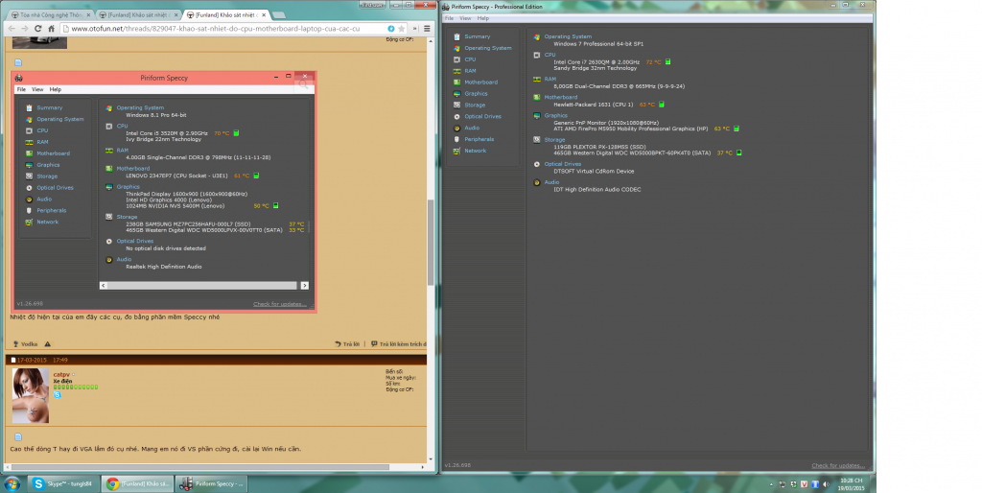Switch to second '[Funland] Khảo sát nhiệt' tab
The image size is (982, 493).
click(x=224, y=14)
